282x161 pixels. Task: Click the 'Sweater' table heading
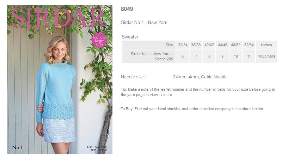coord(130,37)
